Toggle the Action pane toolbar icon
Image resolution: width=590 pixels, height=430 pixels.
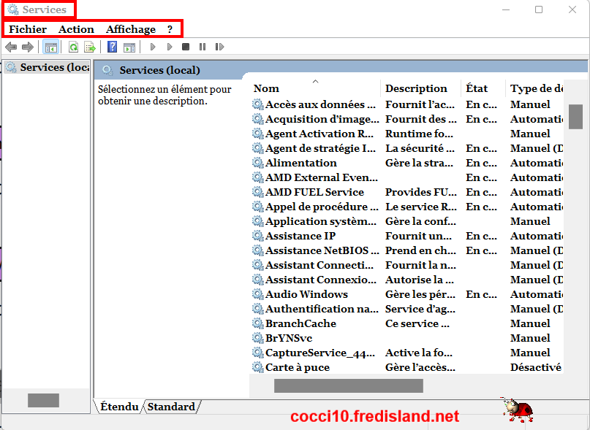(x=129, y=47)
